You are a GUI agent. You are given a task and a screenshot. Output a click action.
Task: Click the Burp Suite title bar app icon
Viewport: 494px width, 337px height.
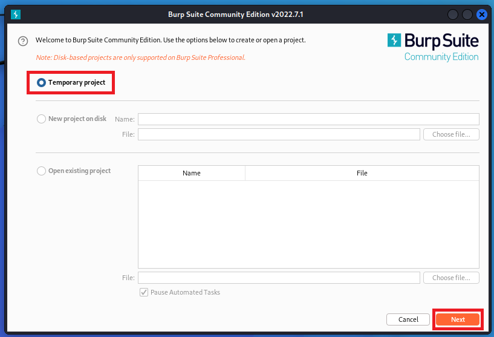click(16, 15)
